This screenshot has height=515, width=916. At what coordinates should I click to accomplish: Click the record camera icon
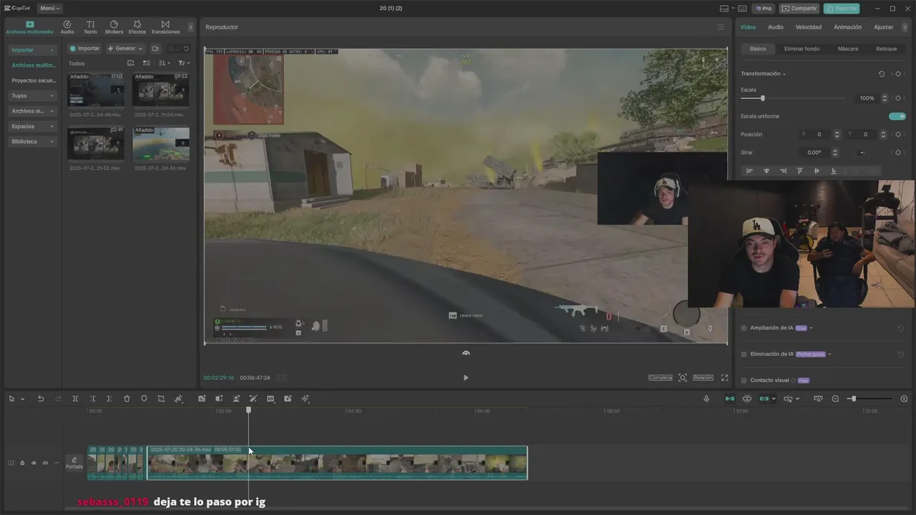click(x=155, y=49)
